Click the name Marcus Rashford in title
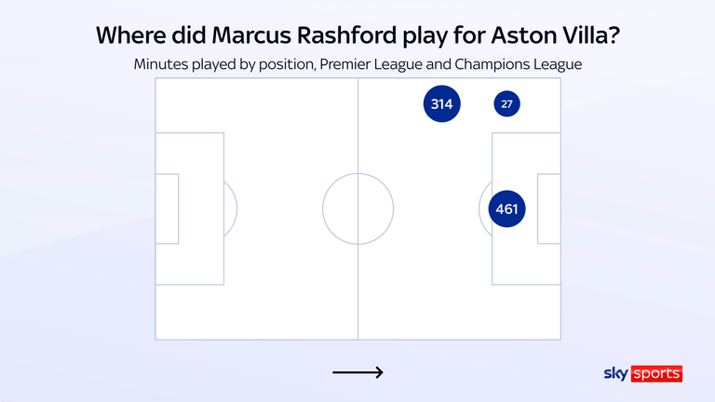The width and height of the screenshot is (715, 402). [x=304, y=35]
